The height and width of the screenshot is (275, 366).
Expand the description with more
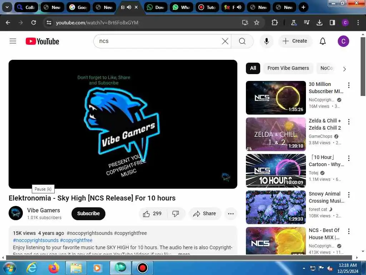[x=184, y=254]
